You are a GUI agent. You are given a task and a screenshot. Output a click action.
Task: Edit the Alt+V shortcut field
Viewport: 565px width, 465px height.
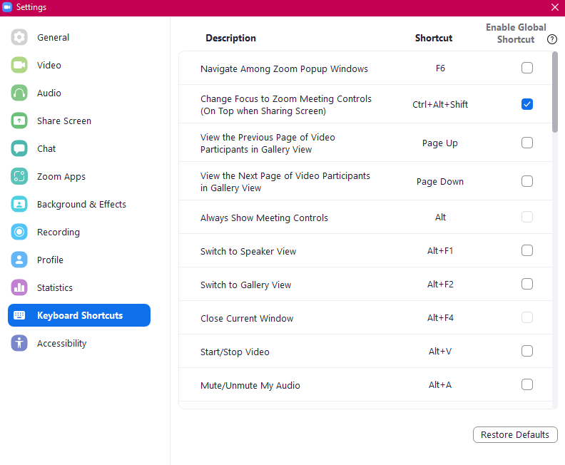(x=440, y=351)
